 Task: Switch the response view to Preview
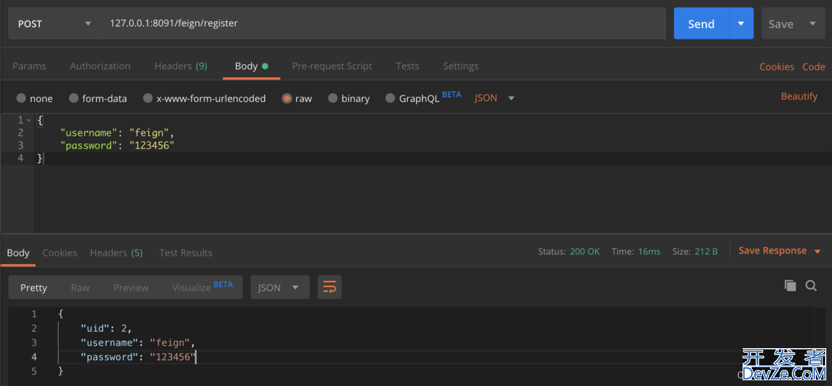coord(131,287)
